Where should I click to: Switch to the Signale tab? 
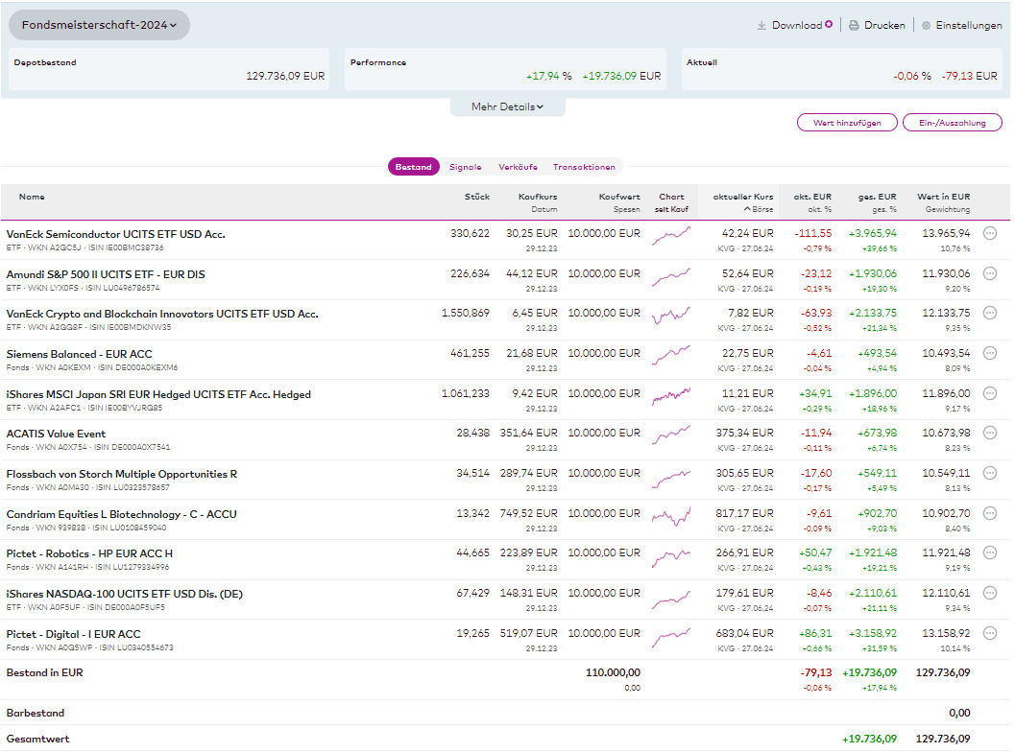(465, 167)
